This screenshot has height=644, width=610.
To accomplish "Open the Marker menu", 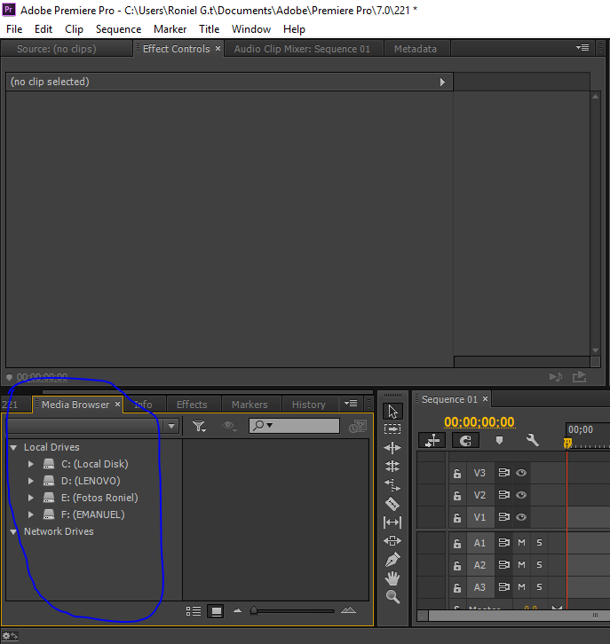I will [x=170, y=29].
